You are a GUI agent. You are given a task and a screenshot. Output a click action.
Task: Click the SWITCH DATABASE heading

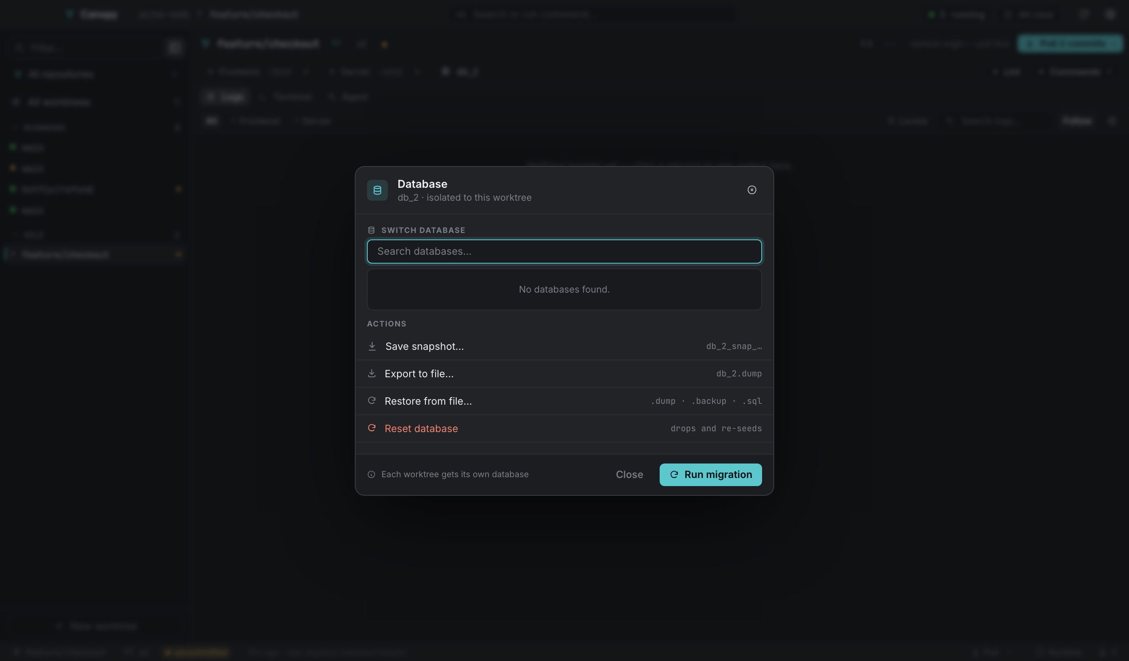pos(423,230)
